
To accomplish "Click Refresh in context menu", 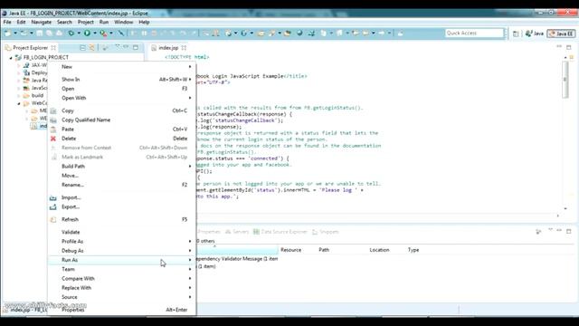I will click(x=122, y=219).
